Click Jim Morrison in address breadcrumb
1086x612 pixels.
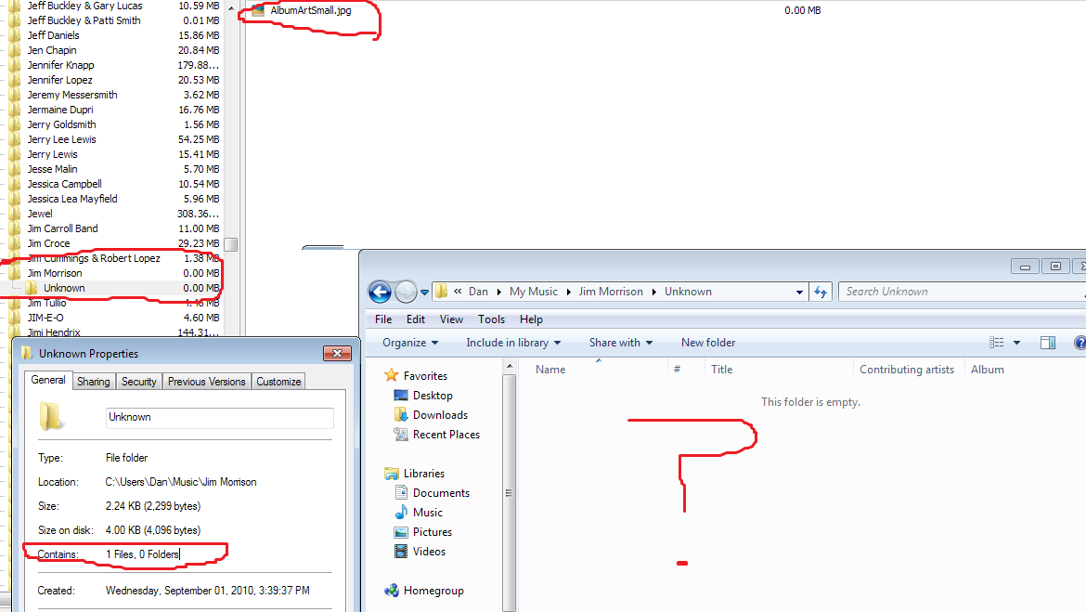tap(611, 292)
